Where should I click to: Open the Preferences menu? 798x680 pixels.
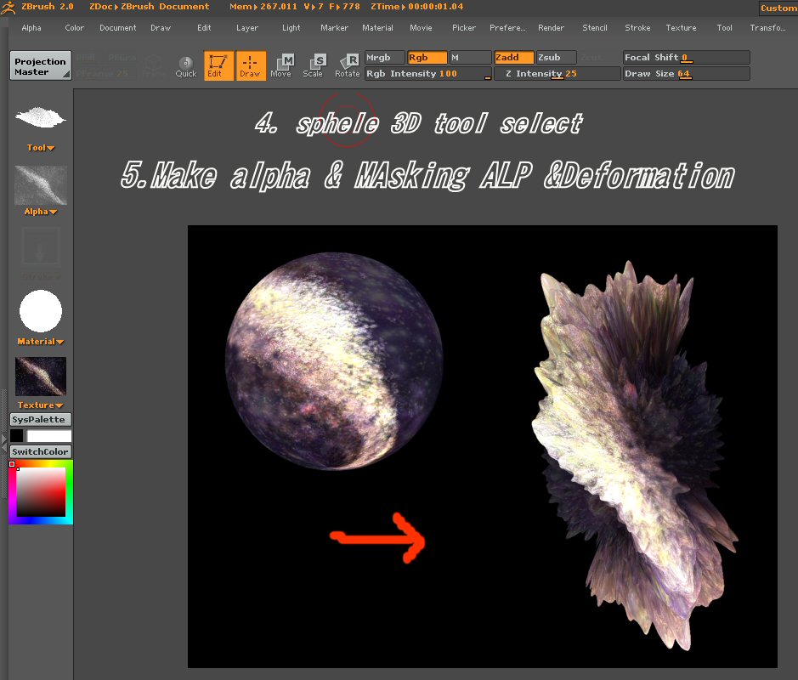click(x=507, y=28)
